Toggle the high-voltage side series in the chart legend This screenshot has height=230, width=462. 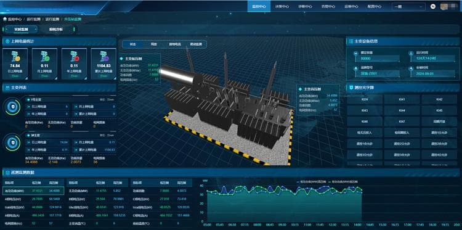[x=312, y=182]
